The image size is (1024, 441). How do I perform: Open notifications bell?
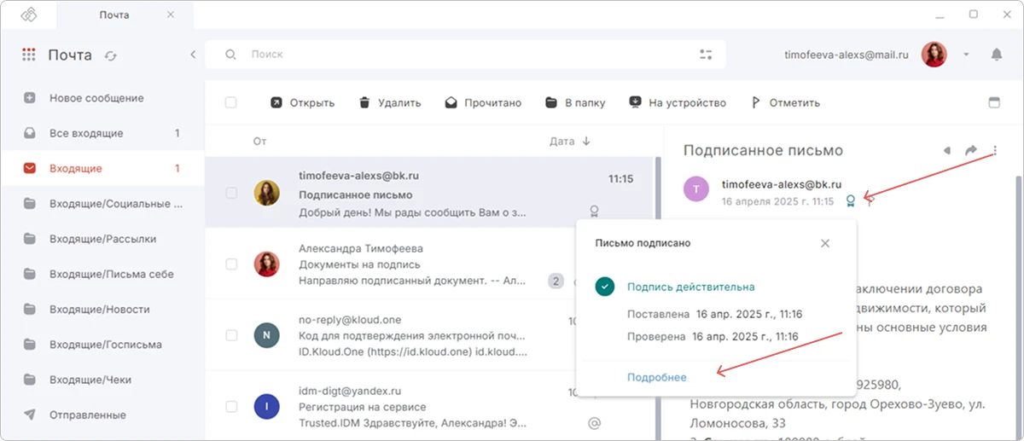pyautogui.click(x=996, y=55)
